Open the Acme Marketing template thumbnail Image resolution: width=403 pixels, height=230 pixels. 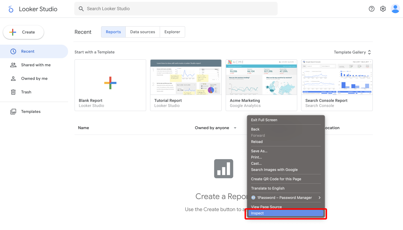point(261,77)
